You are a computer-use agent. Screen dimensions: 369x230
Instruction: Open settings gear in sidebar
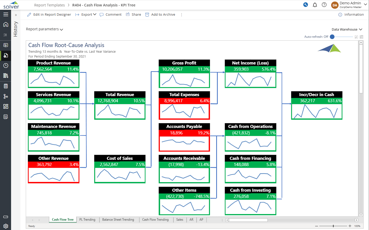pyautogui.click(x=6, y=226)
